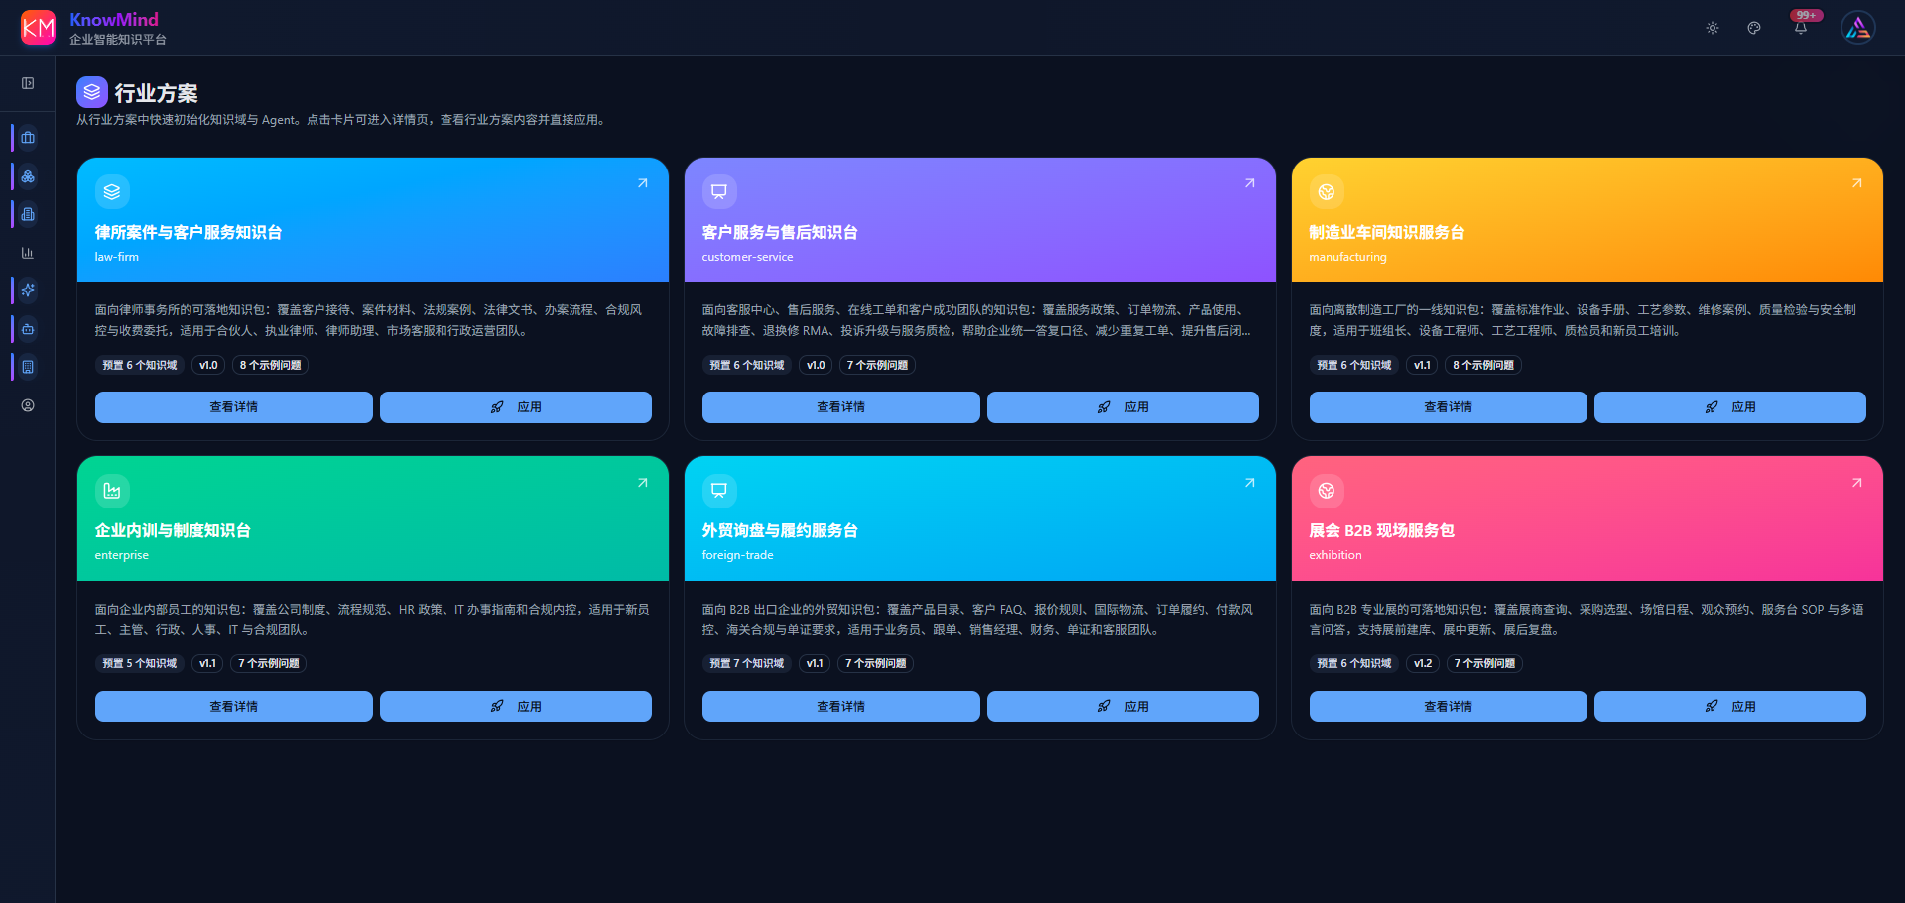Click the 企业智能知识平台 tagline under KnowMind
Image resolution: width=1905 pixels, height=903 pixels.
click(118, 40)
